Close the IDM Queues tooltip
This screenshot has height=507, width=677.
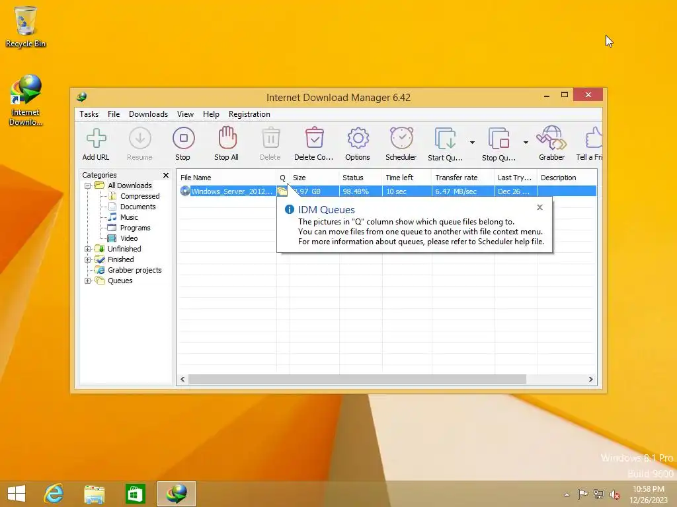click(x=539, y=207)
